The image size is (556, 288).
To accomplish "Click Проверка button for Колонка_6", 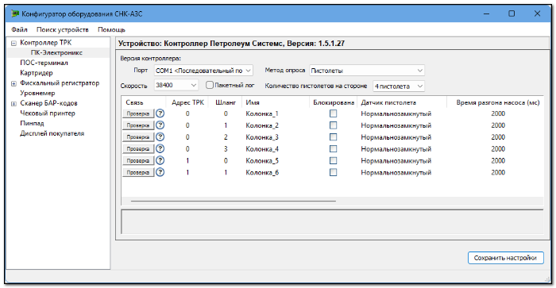I will 138,172.
